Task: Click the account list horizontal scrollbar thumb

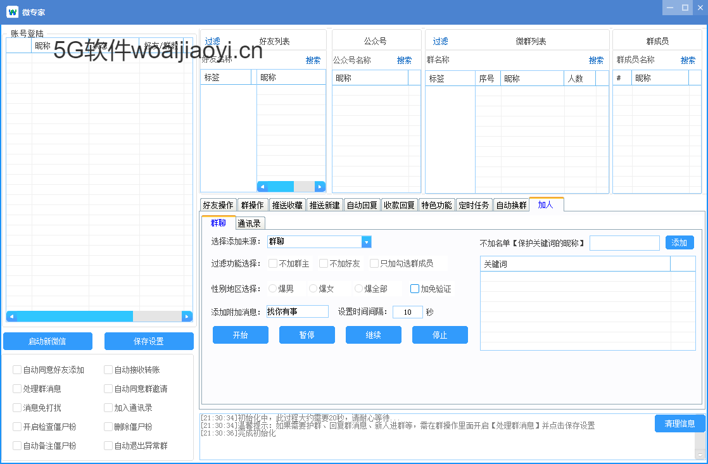Action: (75, 317)
